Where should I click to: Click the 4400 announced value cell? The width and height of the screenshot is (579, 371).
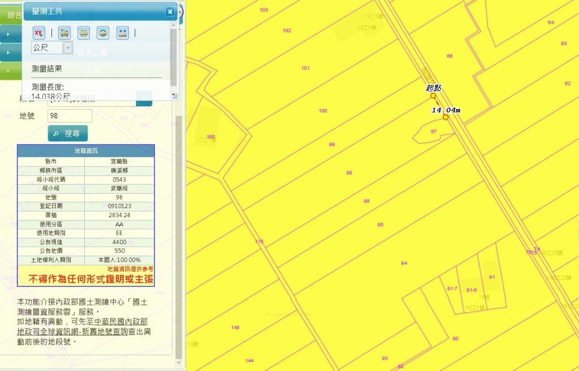pos(119,242)
